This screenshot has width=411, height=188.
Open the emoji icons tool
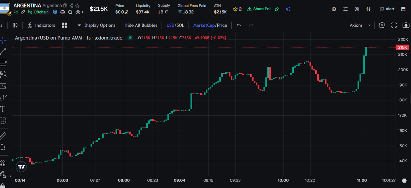pyautogui.click(x=3, y=120)
